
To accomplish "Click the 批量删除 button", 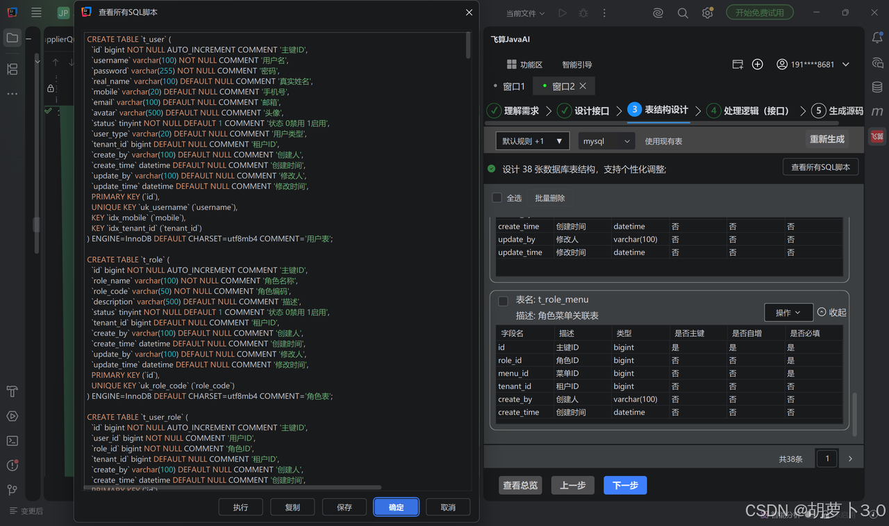I will 550,198.
